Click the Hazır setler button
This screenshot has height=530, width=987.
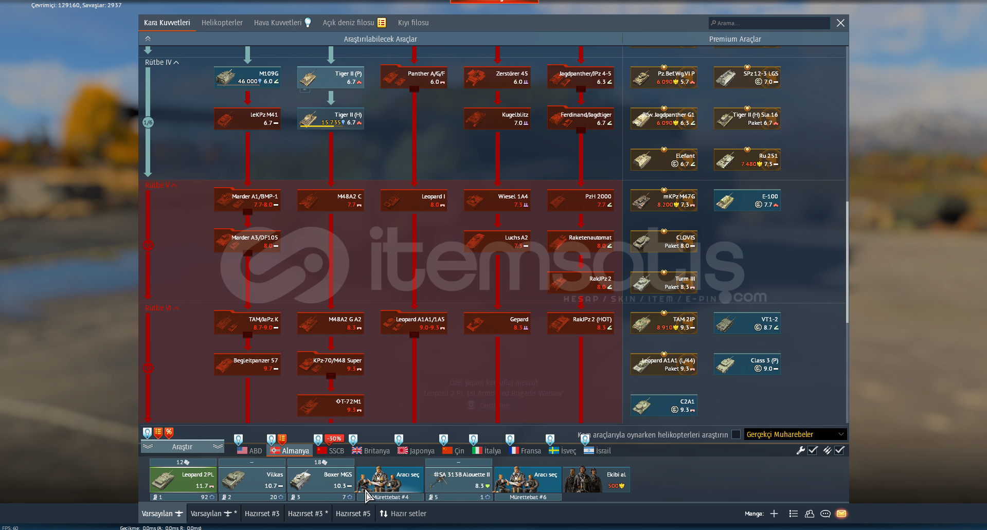click(x=403, y=514)
